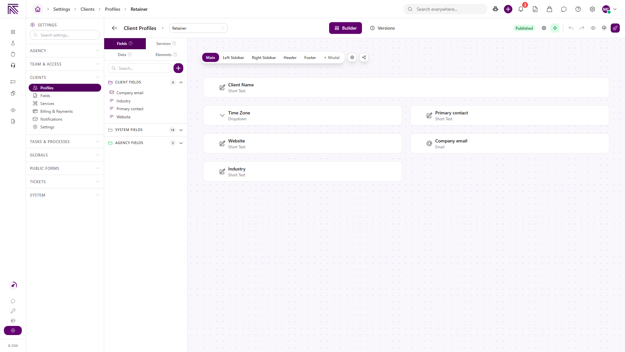Open the shopping bag icon

tap(549, 9)
